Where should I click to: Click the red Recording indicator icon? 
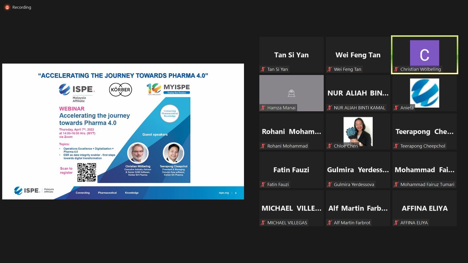tap(7, 7)
